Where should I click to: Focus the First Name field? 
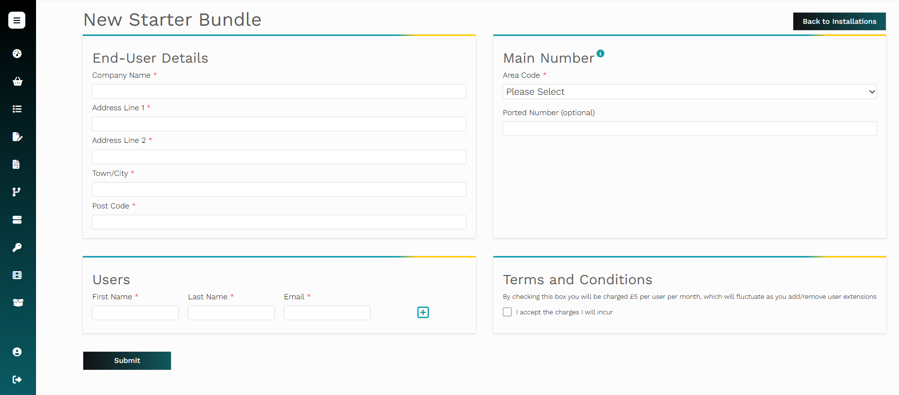[135, 313]
